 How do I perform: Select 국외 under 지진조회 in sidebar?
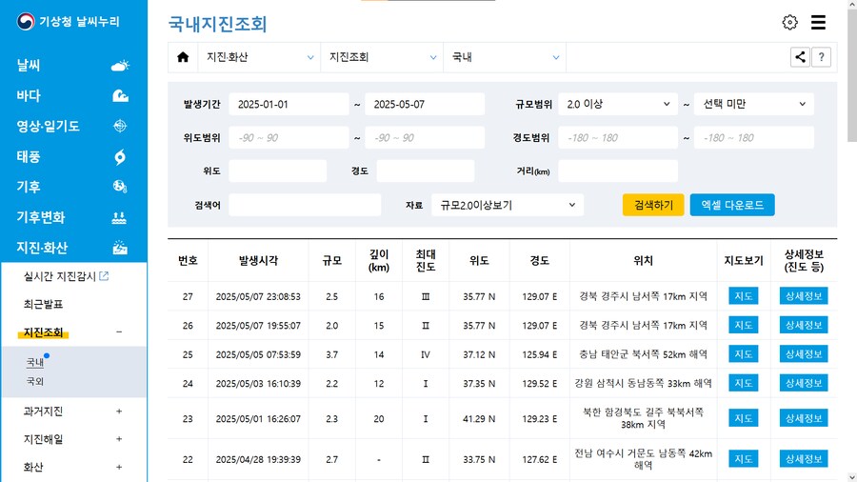[35, 381]
